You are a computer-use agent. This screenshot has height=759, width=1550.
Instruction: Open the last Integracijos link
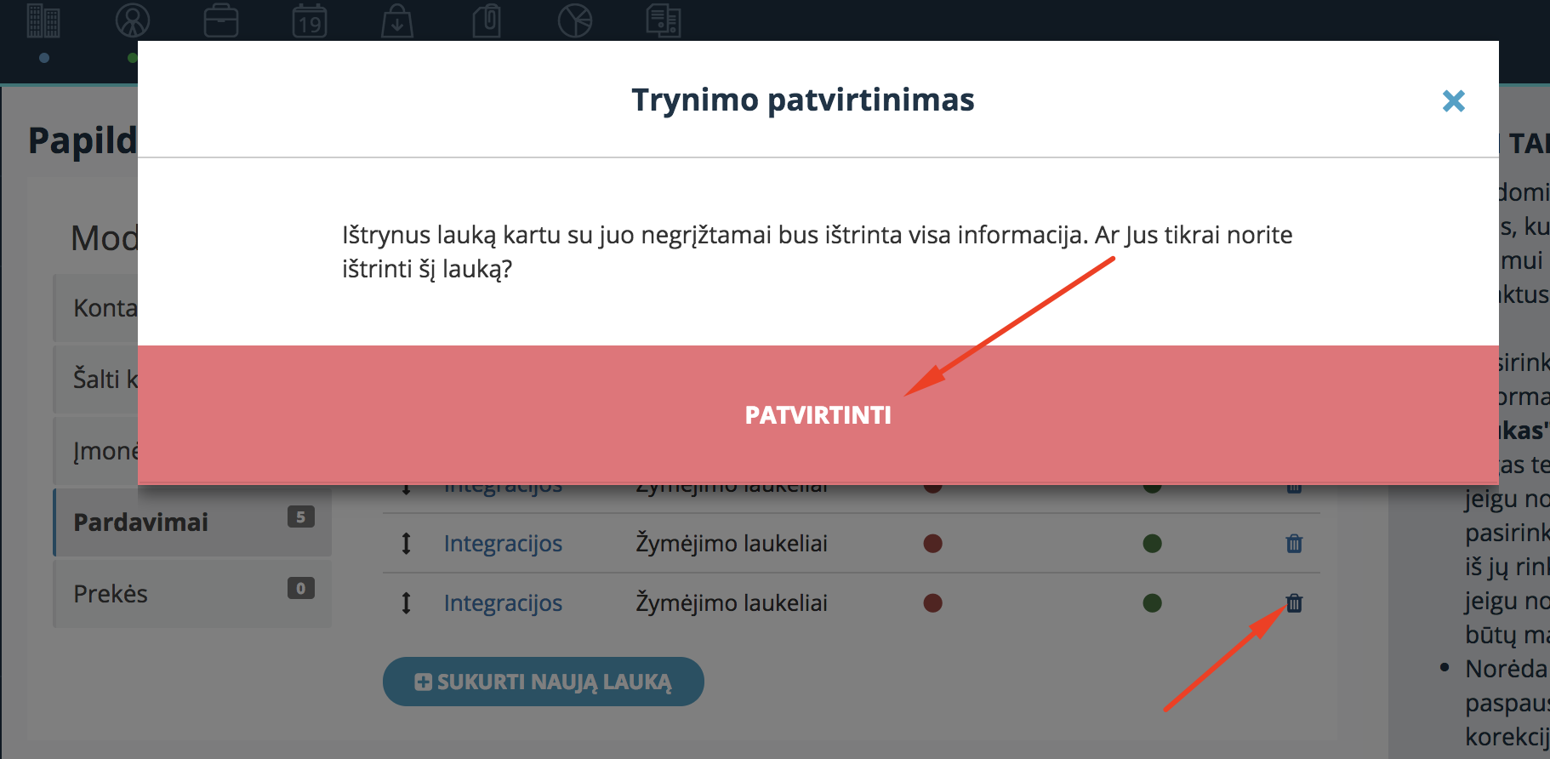click(x=503, y=603)
